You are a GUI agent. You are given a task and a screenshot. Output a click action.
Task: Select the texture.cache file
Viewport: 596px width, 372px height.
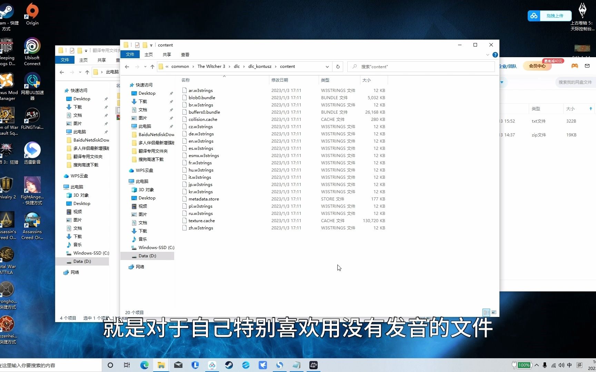(x=201, y=221)
